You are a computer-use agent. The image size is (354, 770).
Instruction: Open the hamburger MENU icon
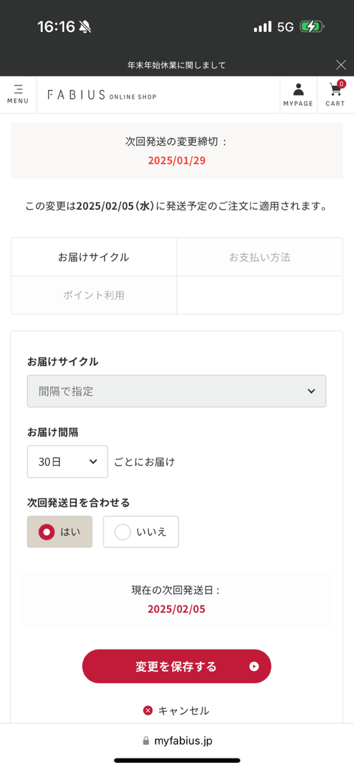(18, 94)
